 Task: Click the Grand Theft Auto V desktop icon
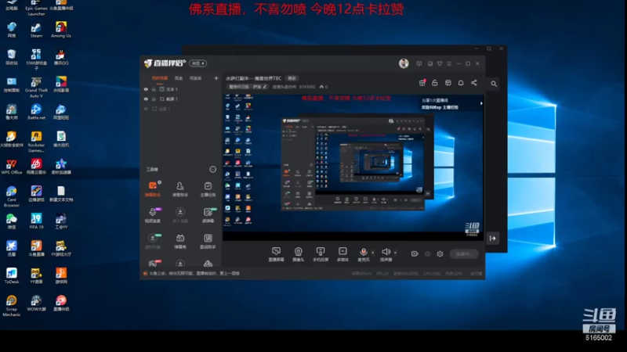36,87
